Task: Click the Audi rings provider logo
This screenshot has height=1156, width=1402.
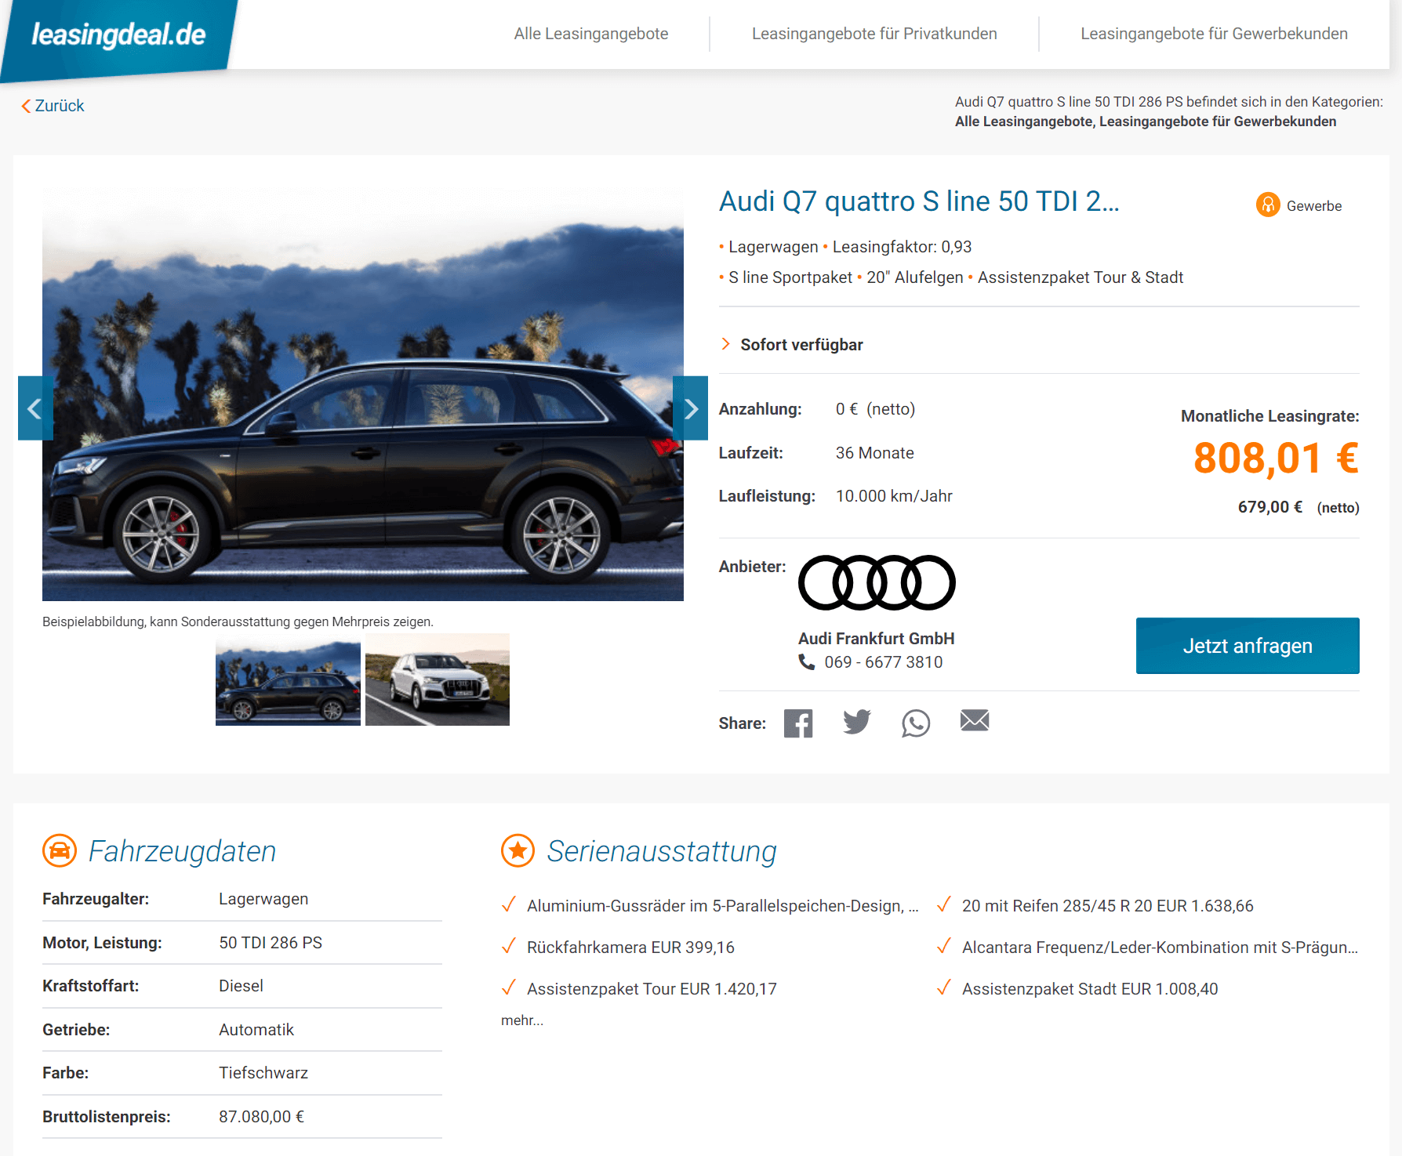Action: pyautogui.click(x=877, y=582)
